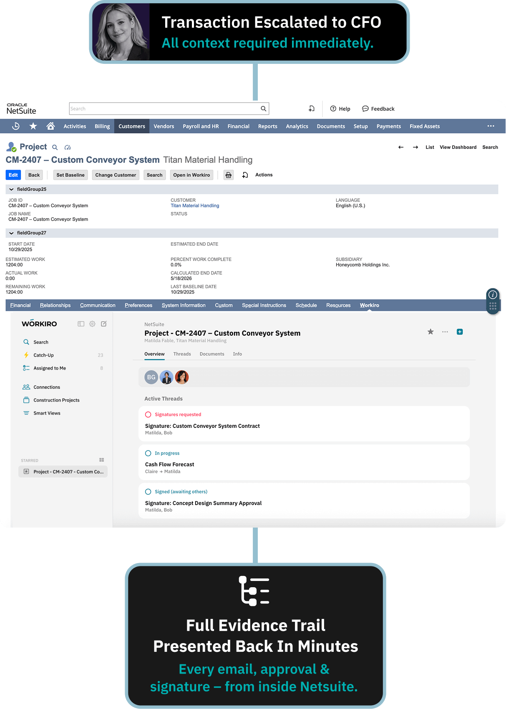The height and width of the screenshot is (709, 506).
Task: Switch to Workiro Info tab
Action: (x=237, y=354)
